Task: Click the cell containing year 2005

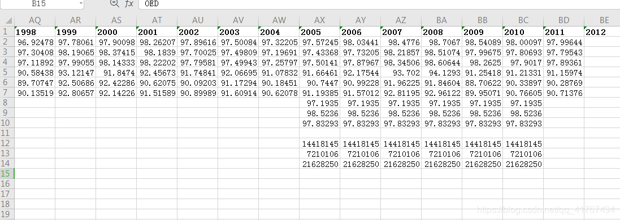Action: click(320, 32)
